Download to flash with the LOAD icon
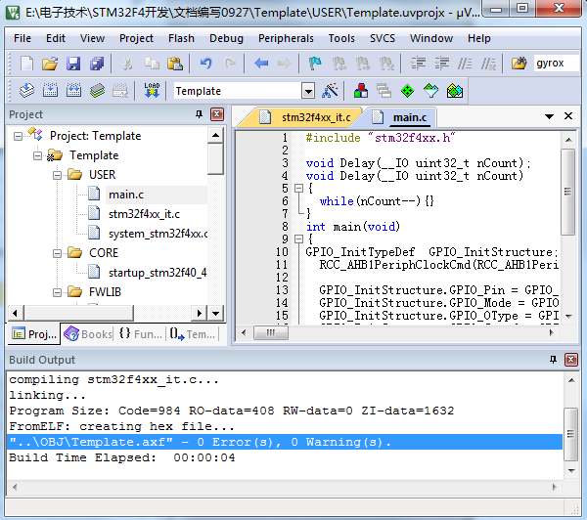587x520 pixels. click(152, 91)
